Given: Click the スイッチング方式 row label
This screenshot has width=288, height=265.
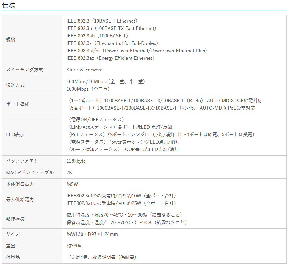Looking at the screenshot, I should 25,70.
